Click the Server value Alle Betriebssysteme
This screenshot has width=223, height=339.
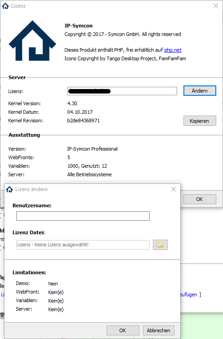click(89, 174)
